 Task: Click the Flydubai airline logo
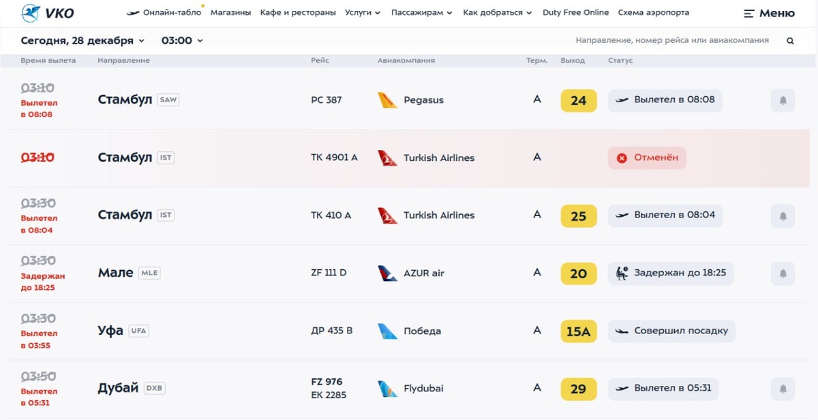pos(387,389)
